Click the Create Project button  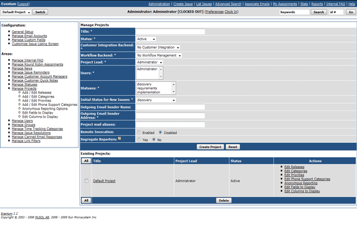210,147
